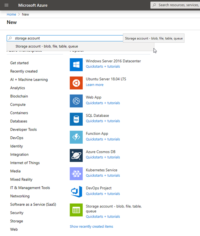
Task: Open Quickstarts + tutorials for DevOps Project
Action: (x=103, y=194)
